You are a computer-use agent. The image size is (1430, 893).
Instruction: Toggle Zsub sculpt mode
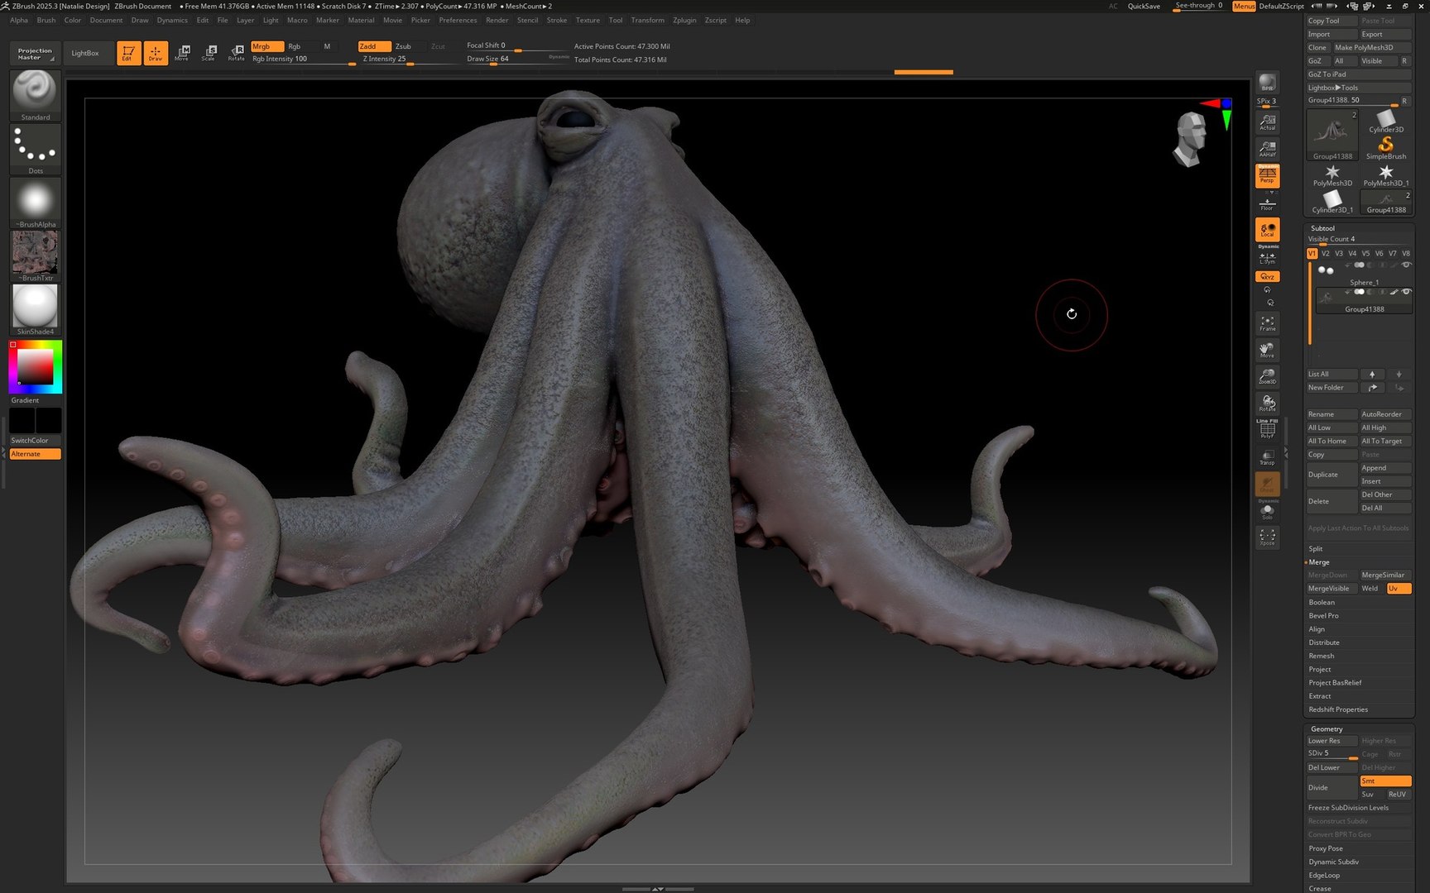[403, 46]
